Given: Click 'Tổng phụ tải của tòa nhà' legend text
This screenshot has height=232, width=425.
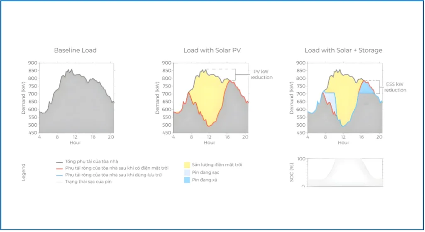Looking at the screenshot, I should 89,162.
